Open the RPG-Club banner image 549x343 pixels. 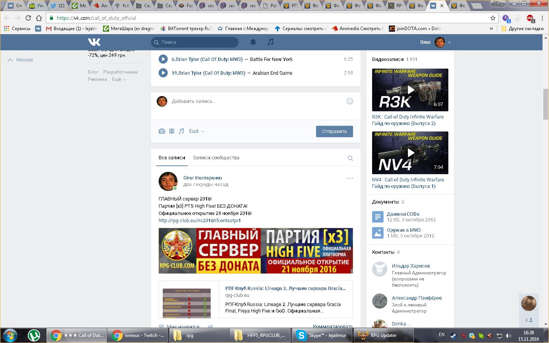[256, 251]
